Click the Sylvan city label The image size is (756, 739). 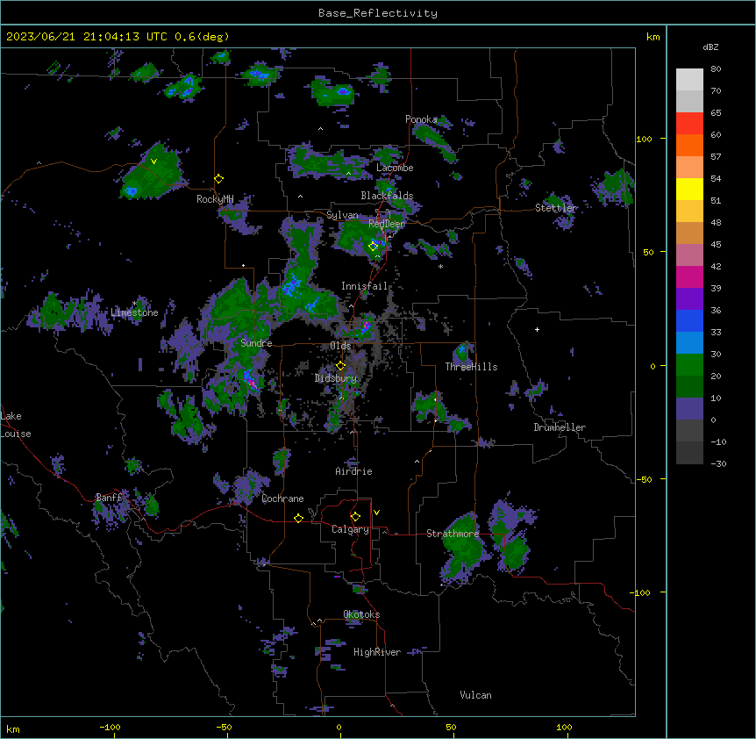(342, 215)
